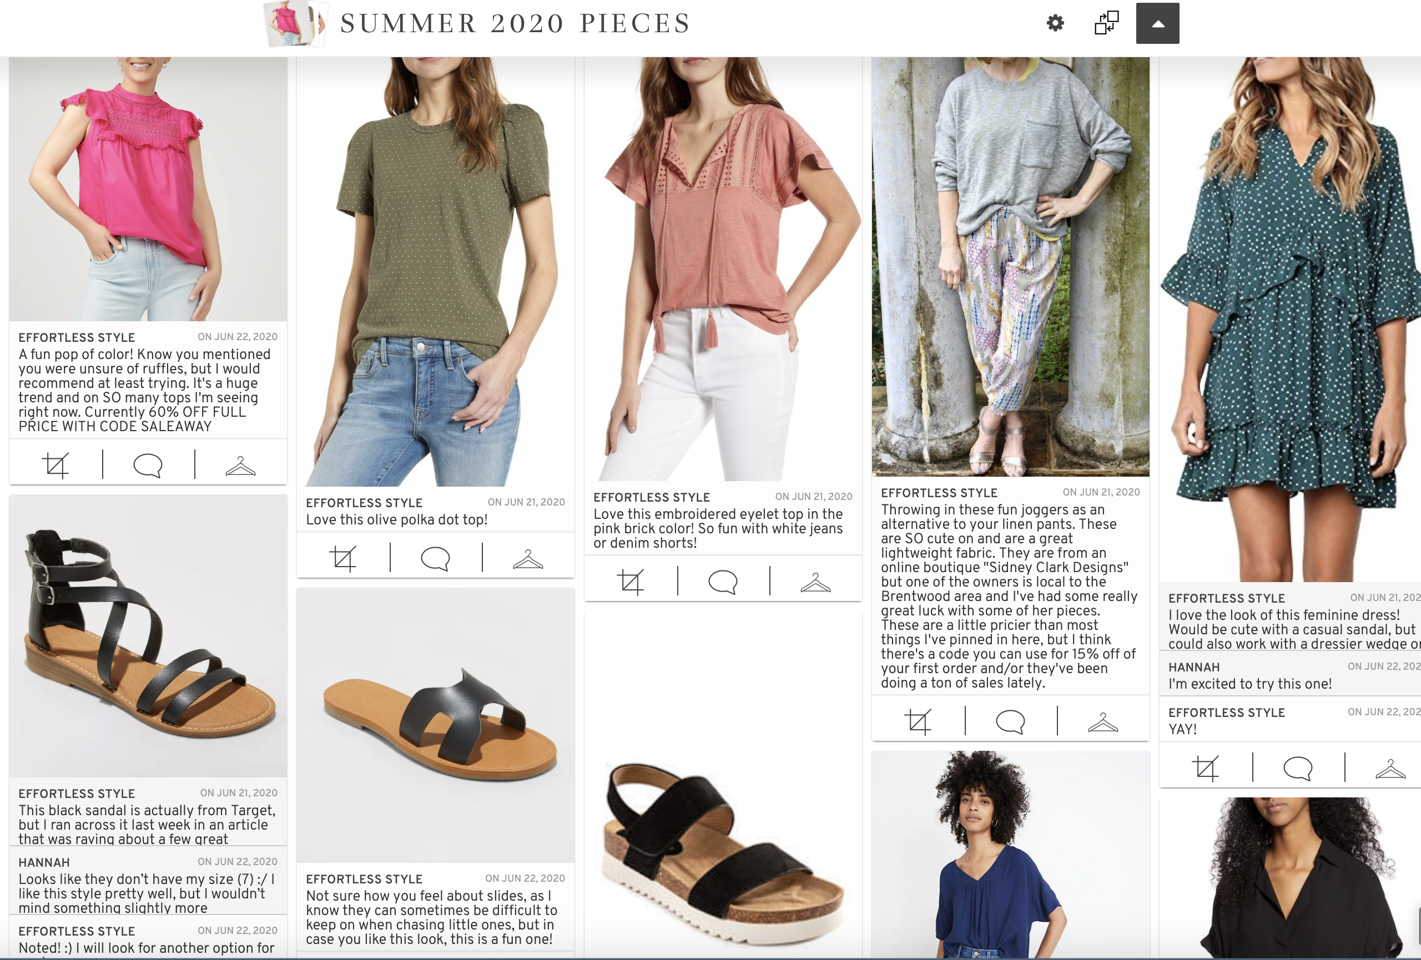This screenshot has height=960, width=1421.
Task: Click crop icon under embroidered eyelet top
Action: (x=631, y=581)
